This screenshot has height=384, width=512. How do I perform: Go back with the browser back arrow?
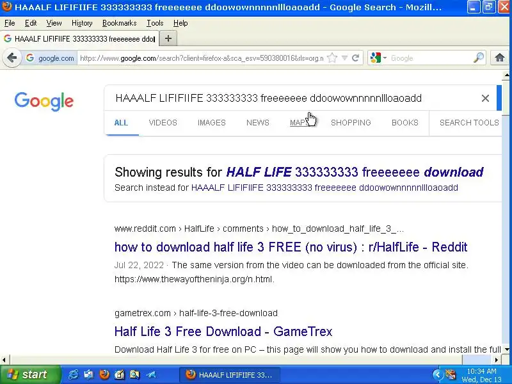[x=12, y=58]
